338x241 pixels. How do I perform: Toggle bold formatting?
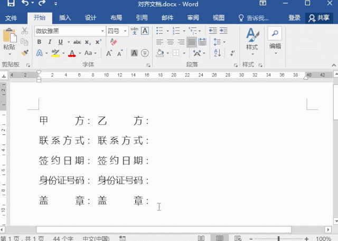[39, 42]
